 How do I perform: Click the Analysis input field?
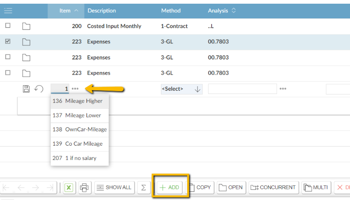click(x=242, y=89)
